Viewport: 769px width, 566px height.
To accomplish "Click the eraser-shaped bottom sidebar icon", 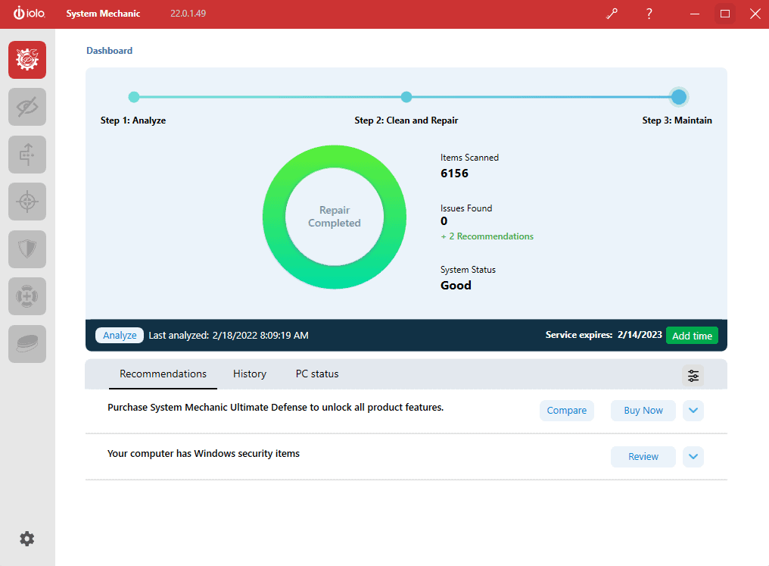I will click(27, 344).
